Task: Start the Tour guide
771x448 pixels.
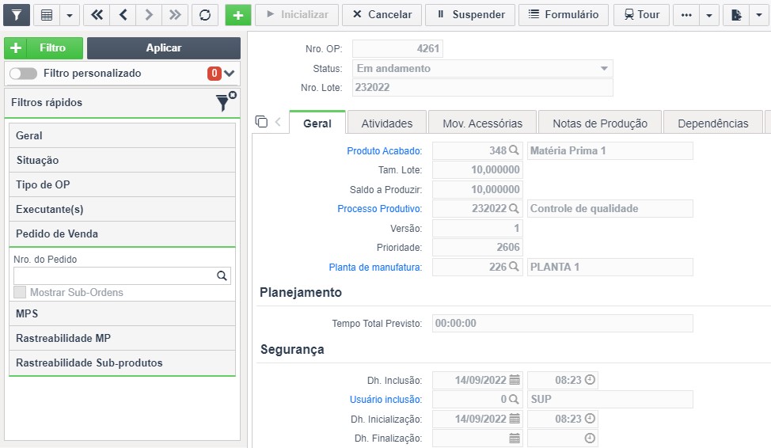Action: (642, 15)
